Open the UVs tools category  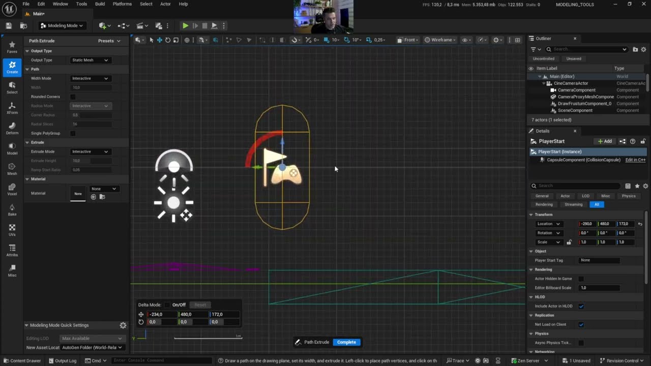(12, 230)
